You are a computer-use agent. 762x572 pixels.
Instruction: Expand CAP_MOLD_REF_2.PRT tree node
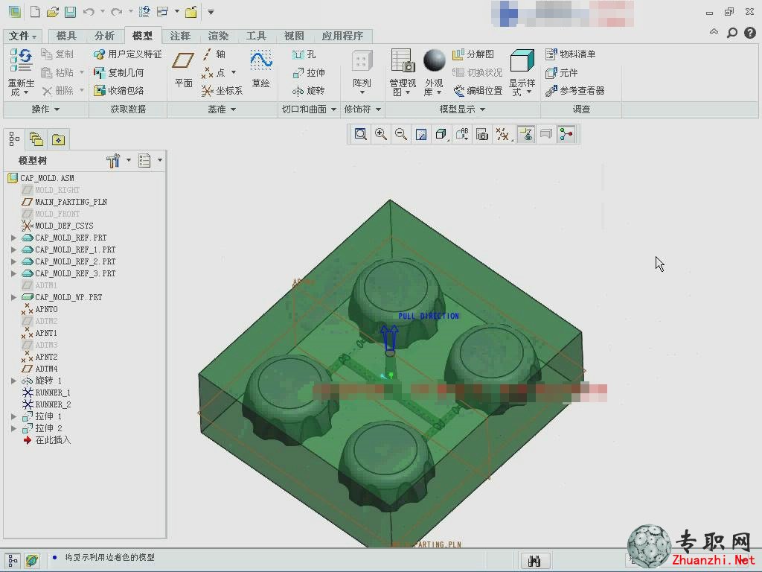[13, 261]
